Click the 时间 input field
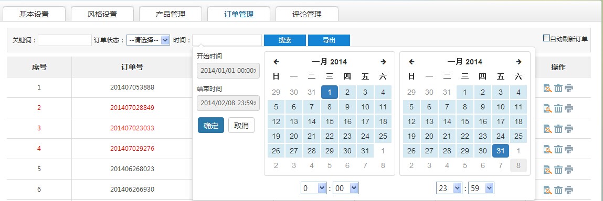Image resolution: width=603 pixels, height=201 pixels. 227,40
